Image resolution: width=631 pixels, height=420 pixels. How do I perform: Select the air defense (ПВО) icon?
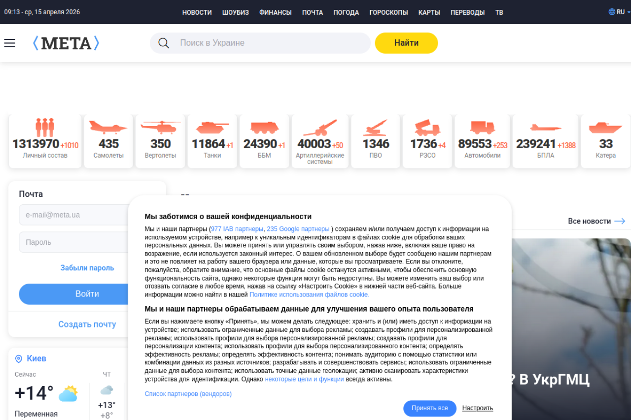tap(376, 128)
